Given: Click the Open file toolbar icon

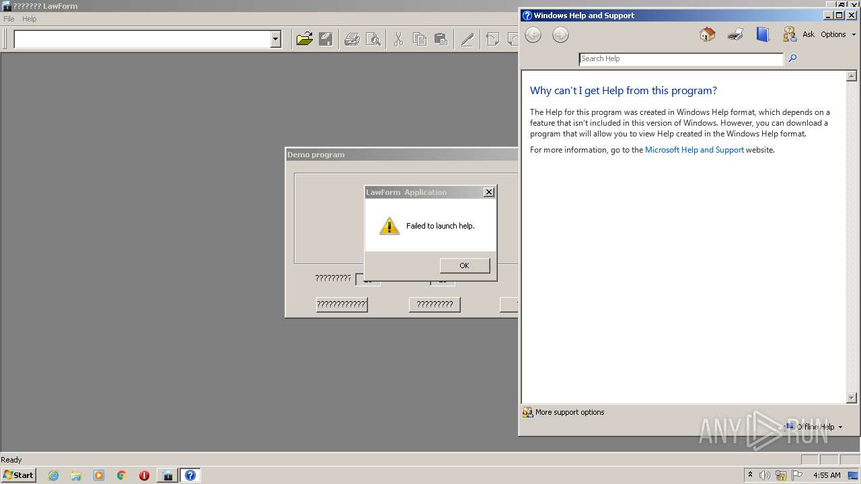Looking at the screenshot, I should point(305,39).
